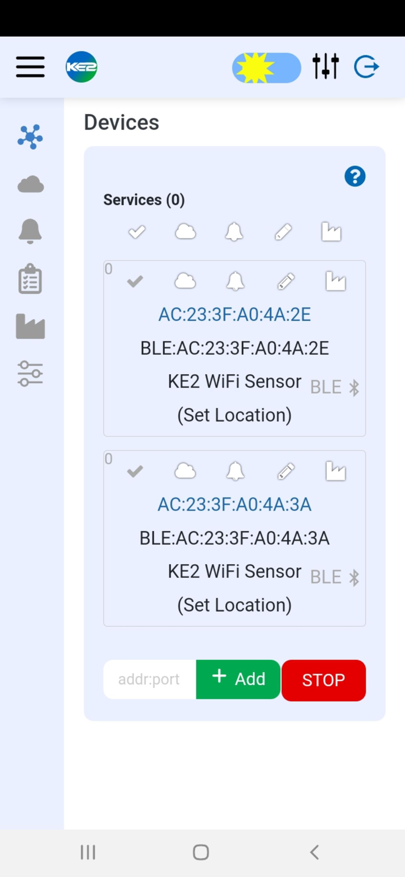
Task: Click the addr:port input field
Action: coord(149,679)
